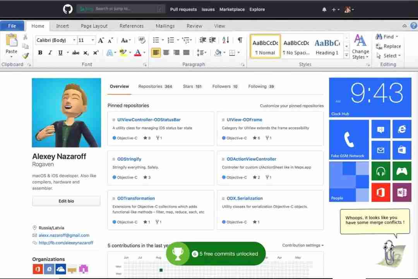The width and height of the screenshot is (418, 279).
Task: Switch to the References ribbon tab
Action: 132,26
